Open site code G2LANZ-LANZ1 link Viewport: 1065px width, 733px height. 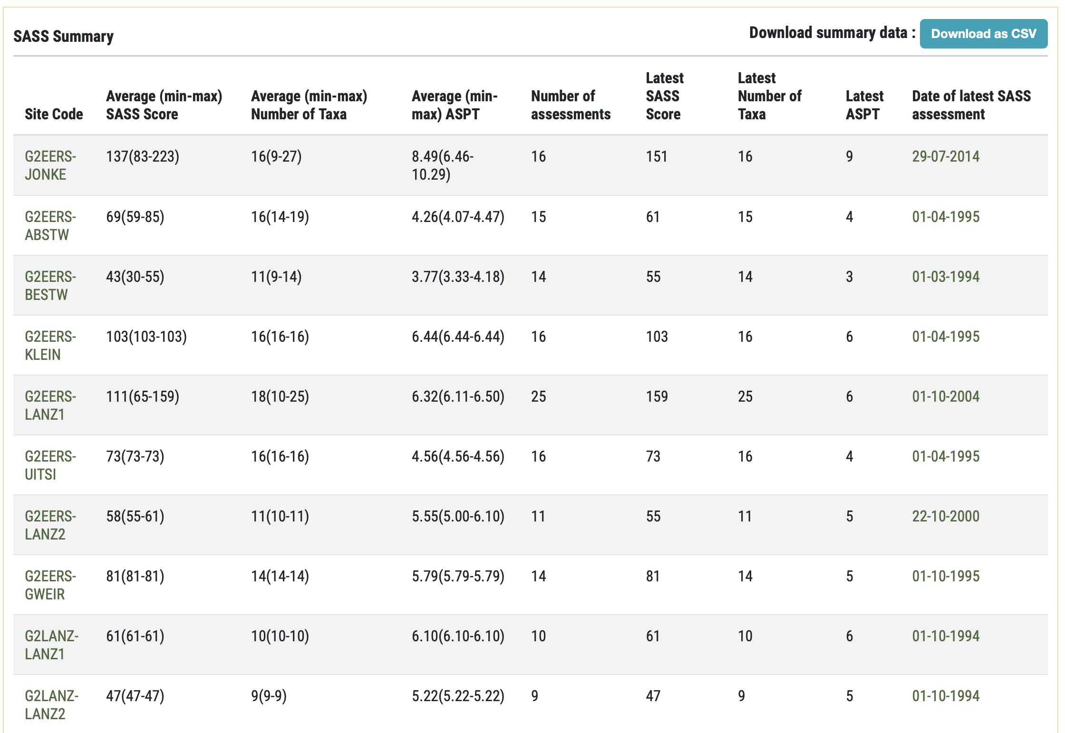51,645
